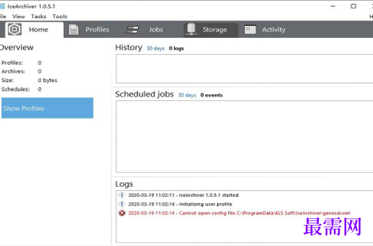Click the info icon beside 'IceArchiver 1.0.5.1 started'
Image resolution: width=373 pixels, height=246 pixels.
pos(122,195)
